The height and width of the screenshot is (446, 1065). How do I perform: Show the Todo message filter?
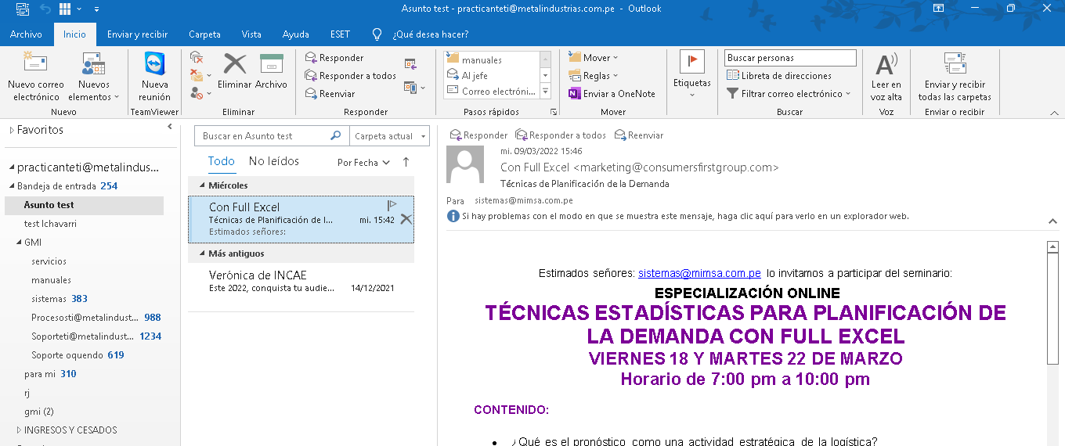pos(221,161)
